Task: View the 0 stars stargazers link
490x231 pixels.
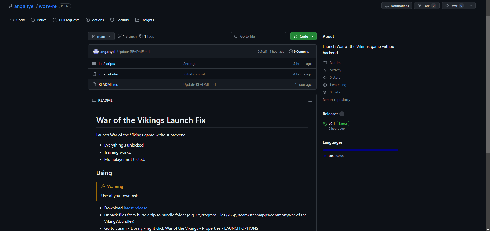Action: pos(335,77)
